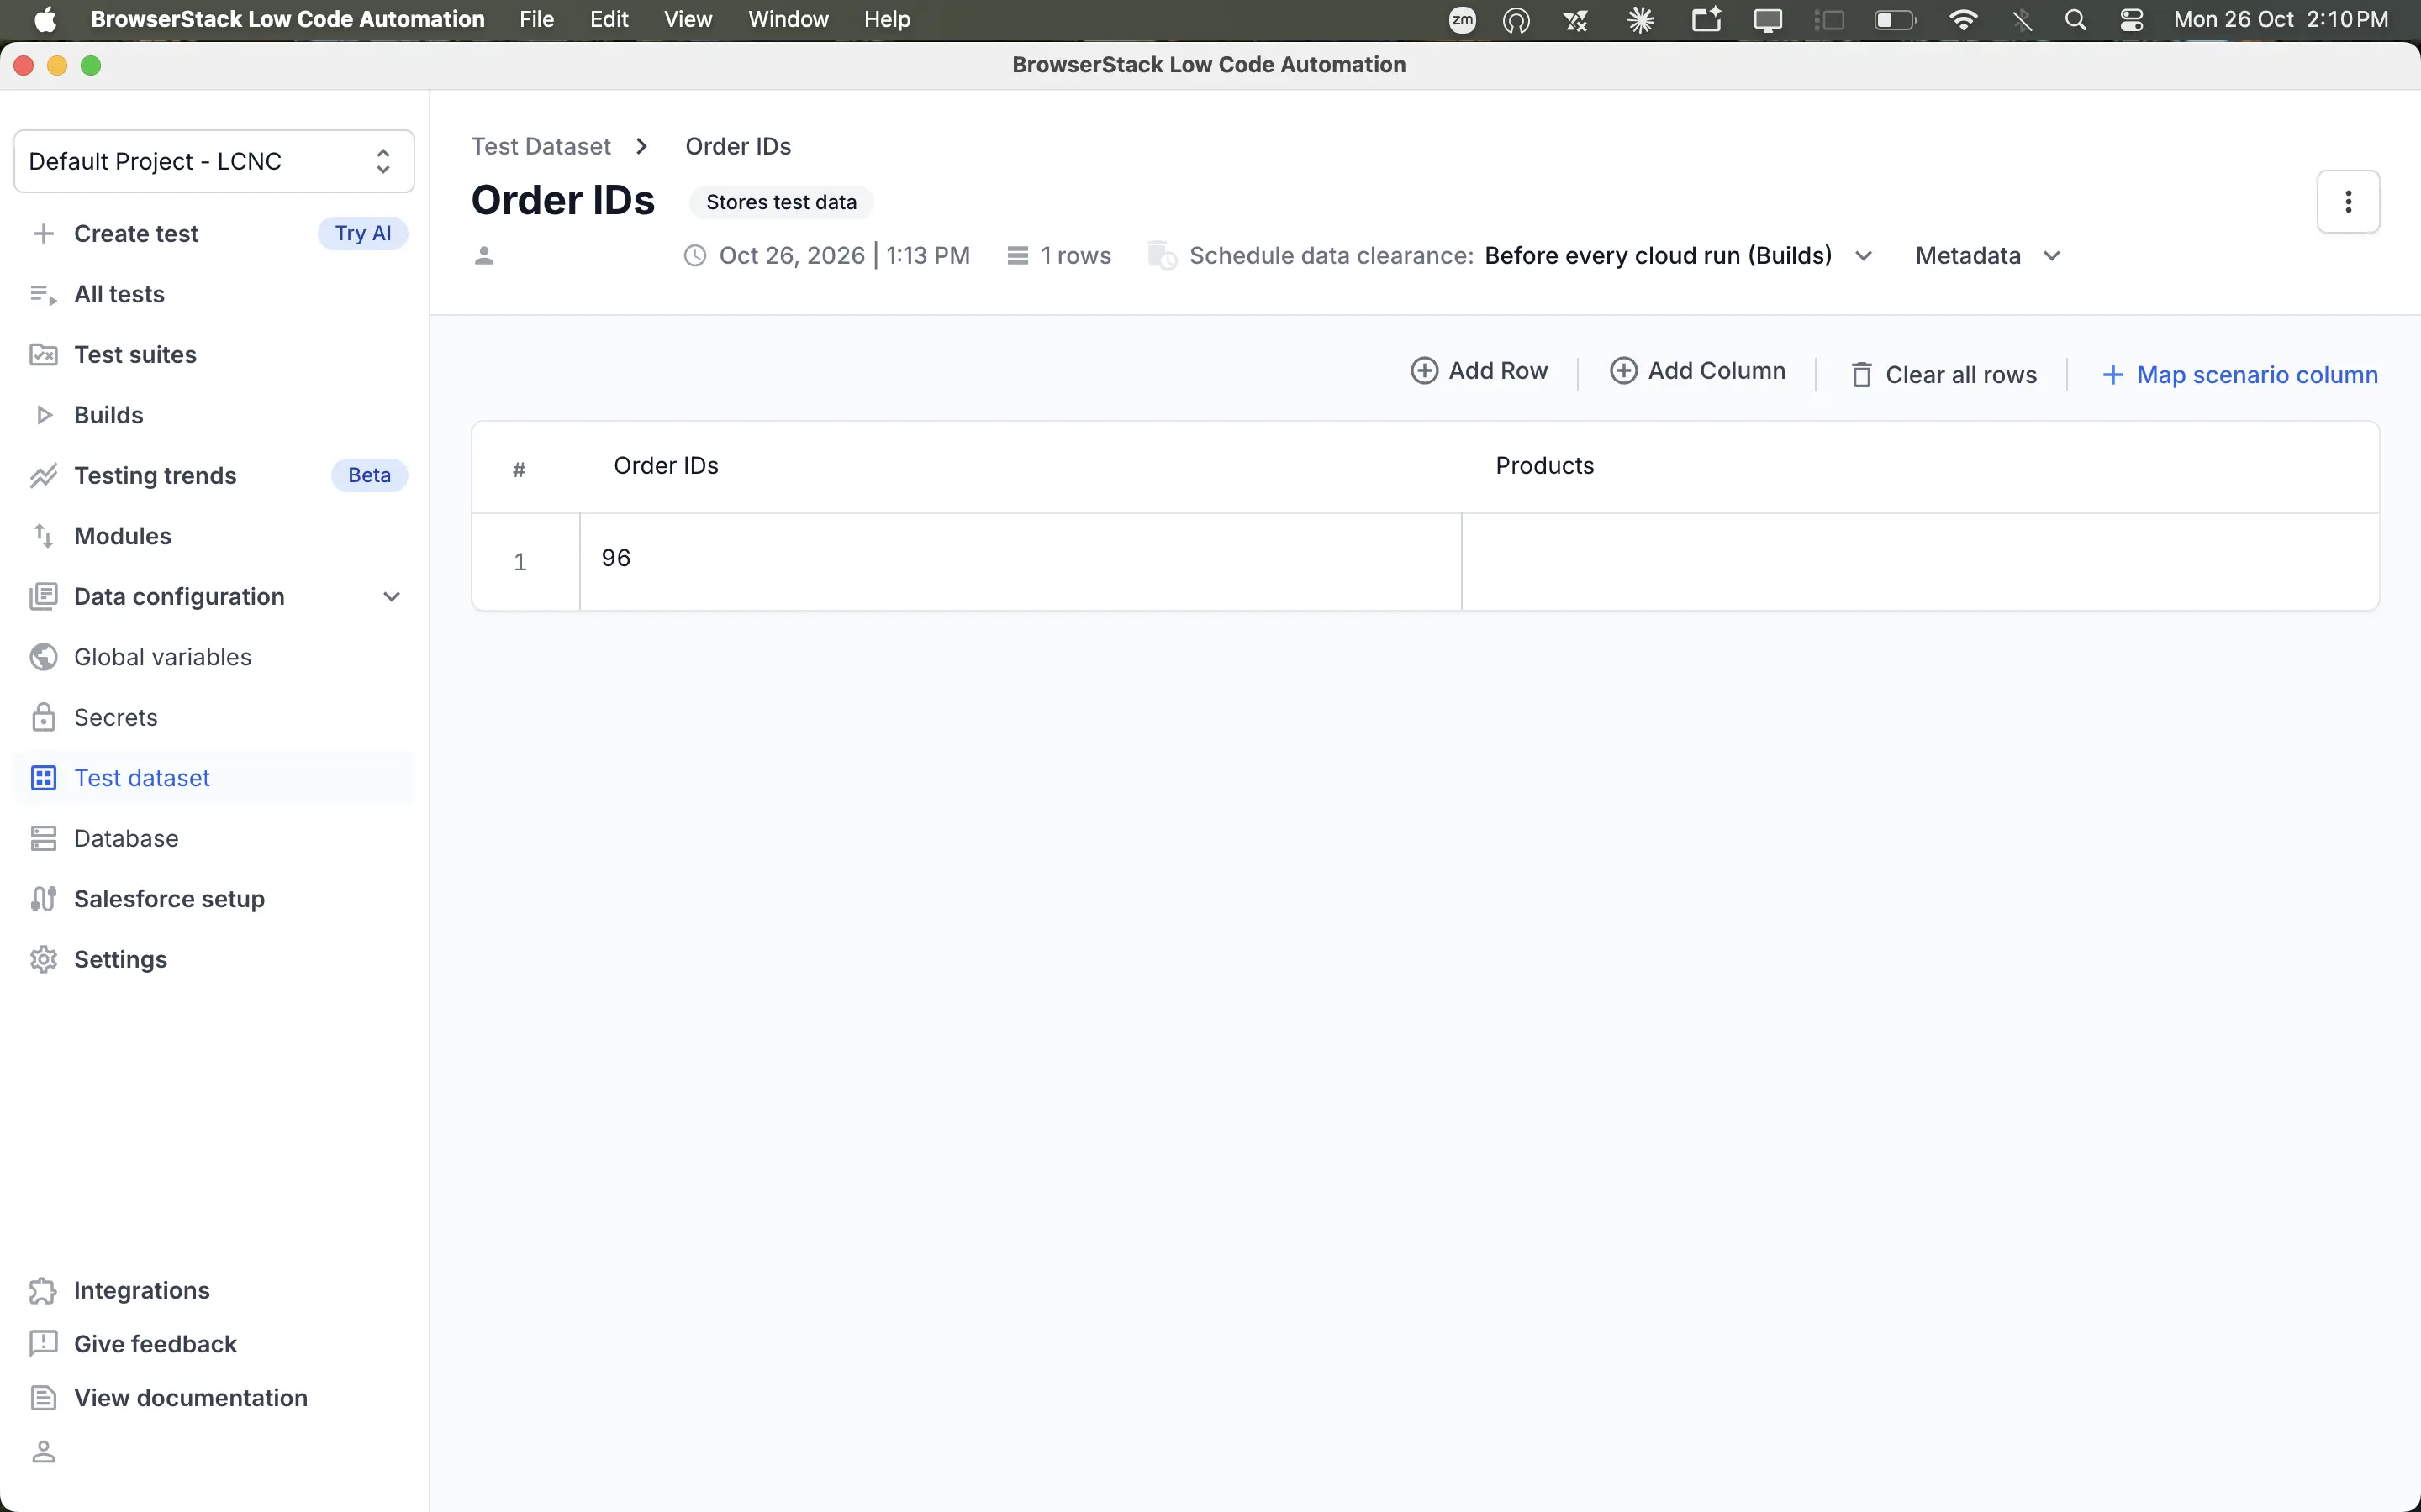Click the Add Row button
2421x1512 pixels.
[1479, 371]
